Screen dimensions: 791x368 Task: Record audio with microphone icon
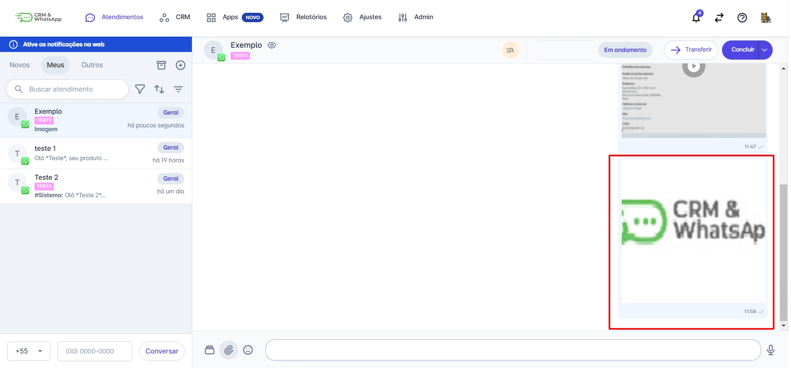(771, 350)
